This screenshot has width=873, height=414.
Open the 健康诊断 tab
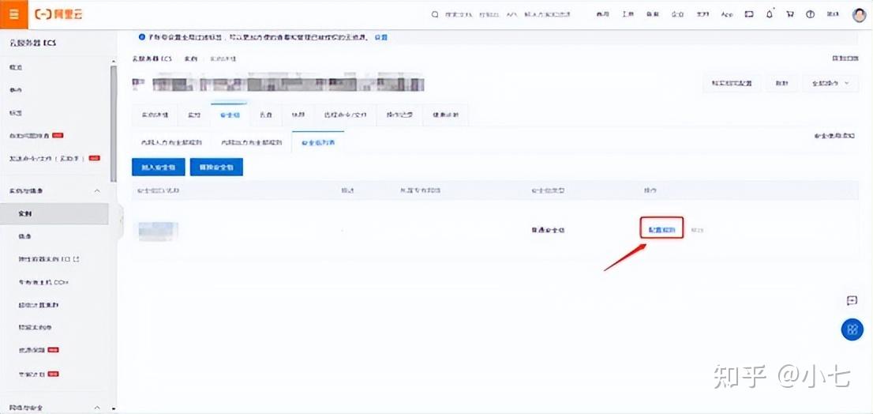point(446,115)
